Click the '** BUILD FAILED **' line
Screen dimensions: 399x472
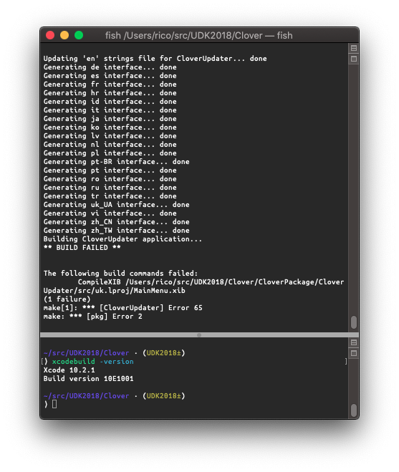click(x=82, y=248)
